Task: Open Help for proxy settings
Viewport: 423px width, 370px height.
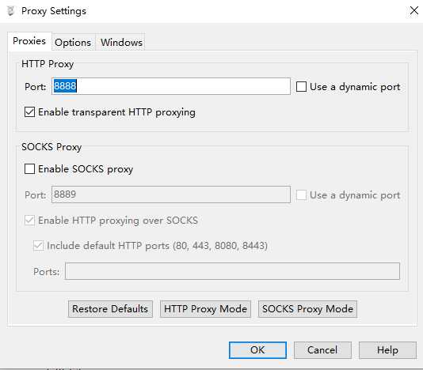Action: tap(387, 350)
